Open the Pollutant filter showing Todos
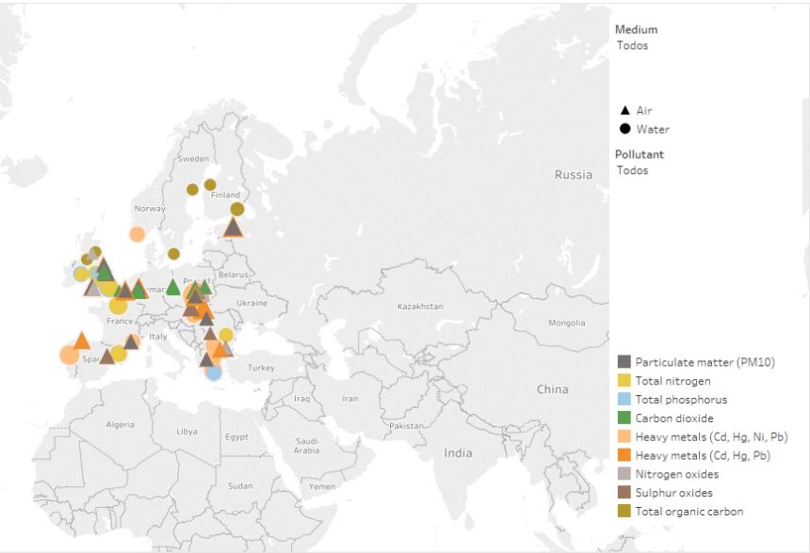The height and width of the screenshot is (553, 810). point(632,170)
